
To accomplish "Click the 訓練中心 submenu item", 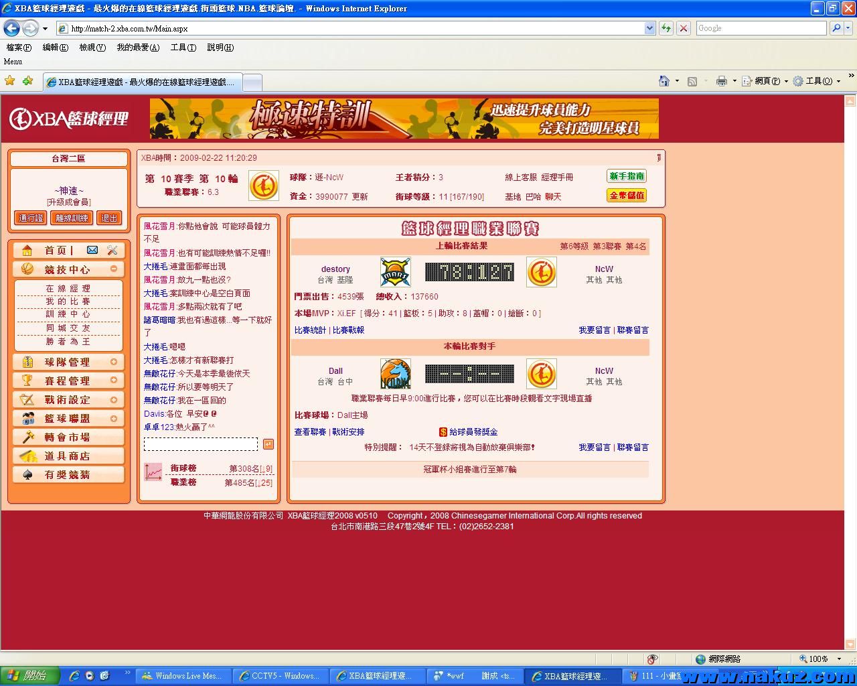I will coord(68,314).
